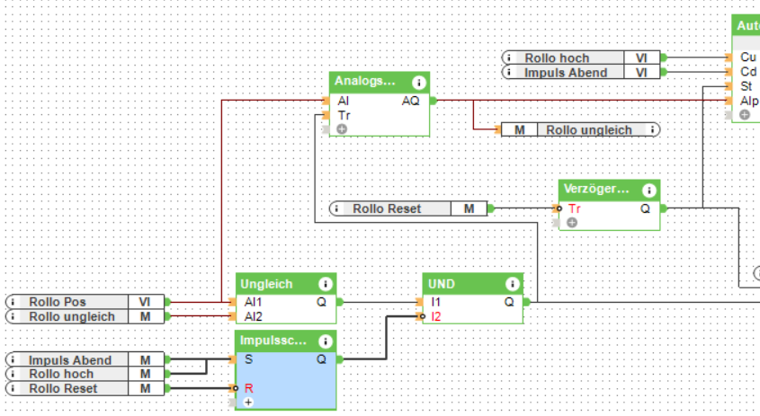Screen dimensions: 760x416
Task: Click plus icon on Verzöger block
Action: pos(572,222)
